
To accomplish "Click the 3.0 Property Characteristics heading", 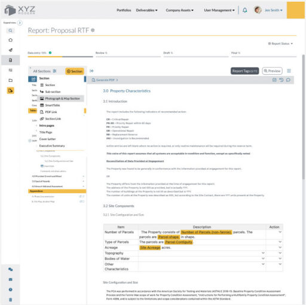I will point(127,91).
